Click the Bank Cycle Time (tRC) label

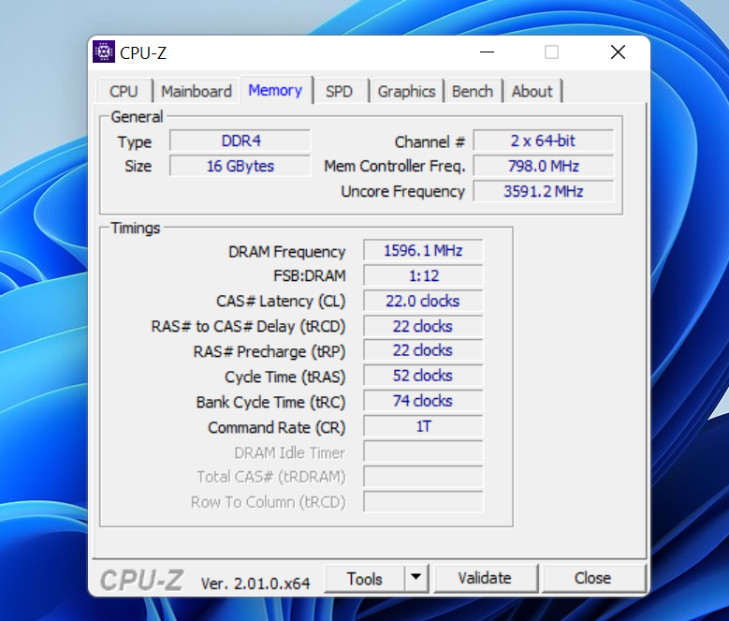coord(271,403)
